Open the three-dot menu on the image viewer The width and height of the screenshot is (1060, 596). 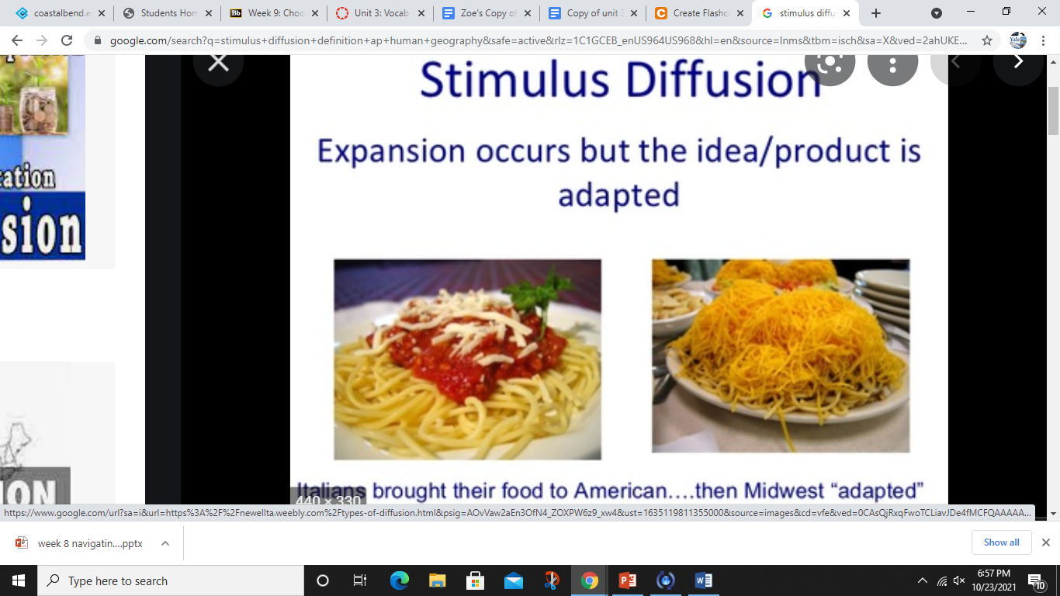pyautogui.click(x=892, y=67)
